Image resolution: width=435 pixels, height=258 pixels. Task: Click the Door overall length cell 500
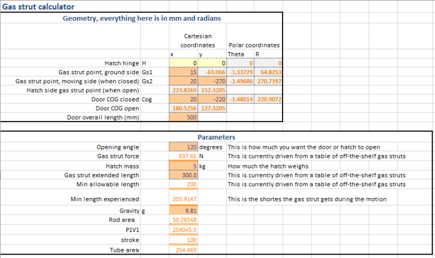point(184,117)
